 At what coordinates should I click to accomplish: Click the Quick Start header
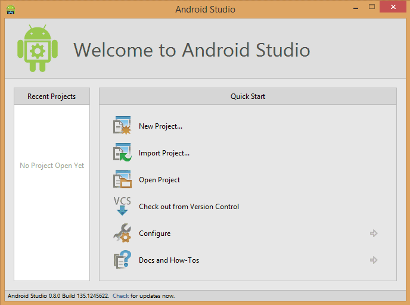click(x=248, y=96)
